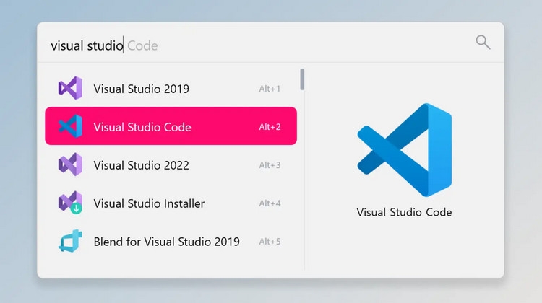Launch Visual Studio Installer from the results
The height and width of the screenshot is (303, 542).
pyautogui.click(x=171, y=203)
